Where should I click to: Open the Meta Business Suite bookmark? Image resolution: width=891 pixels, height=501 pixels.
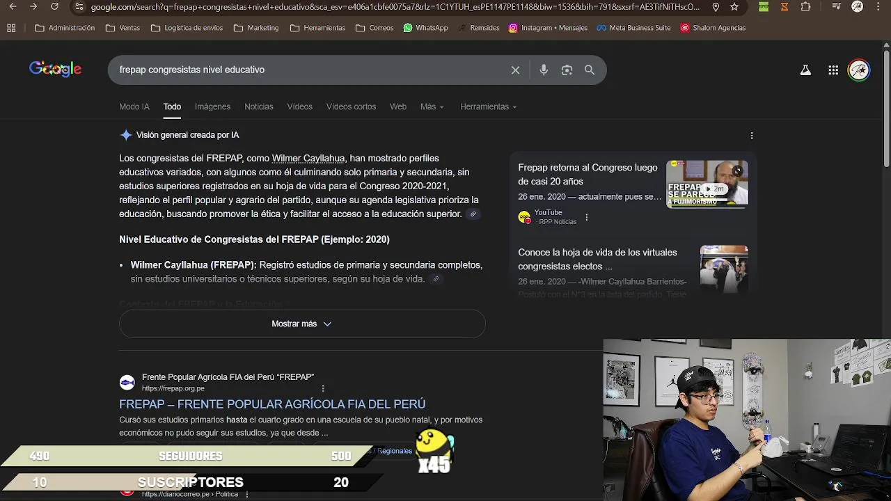coord(633,28)
